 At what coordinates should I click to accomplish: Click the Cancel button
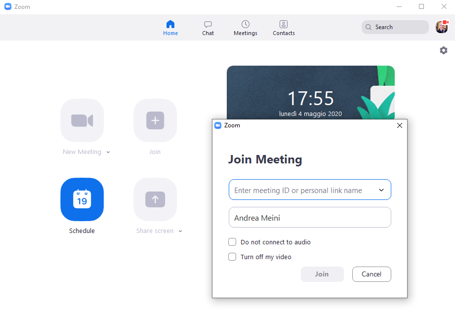(x=372, y=274)
